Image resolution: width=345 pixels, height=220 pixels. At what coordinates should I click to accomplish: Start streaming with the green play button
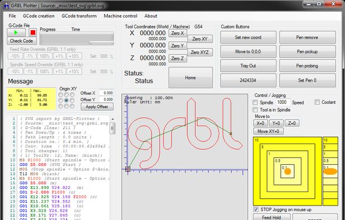pyautogui.click(x=16, y=32)
